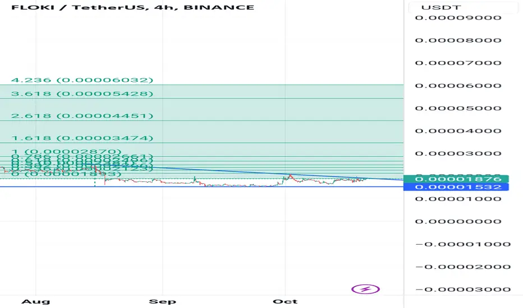Select the USDT currency label
This screenshot has width=523, height=308.
(441, 7)
